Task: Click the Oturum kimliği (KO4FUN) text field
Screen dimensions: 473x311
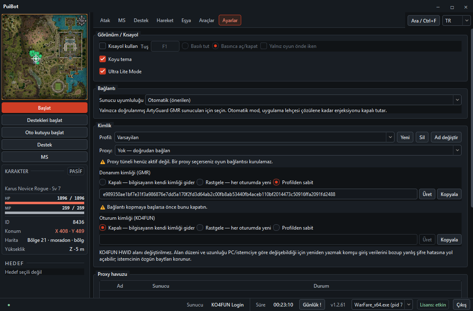Action: 258,239
